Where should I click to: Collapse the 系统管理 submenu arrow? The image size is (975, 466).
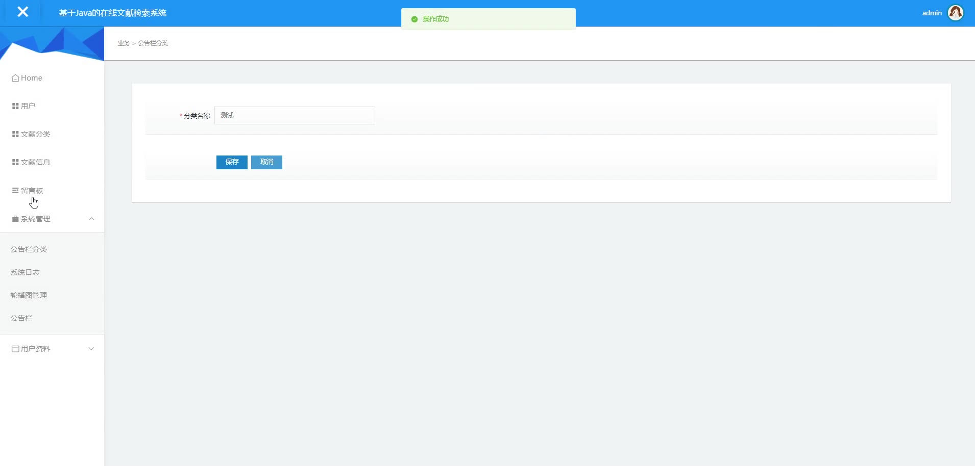91,219
